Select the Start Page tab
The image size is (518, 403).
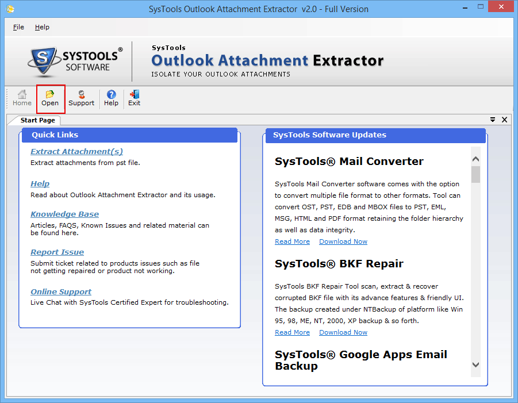38,120
